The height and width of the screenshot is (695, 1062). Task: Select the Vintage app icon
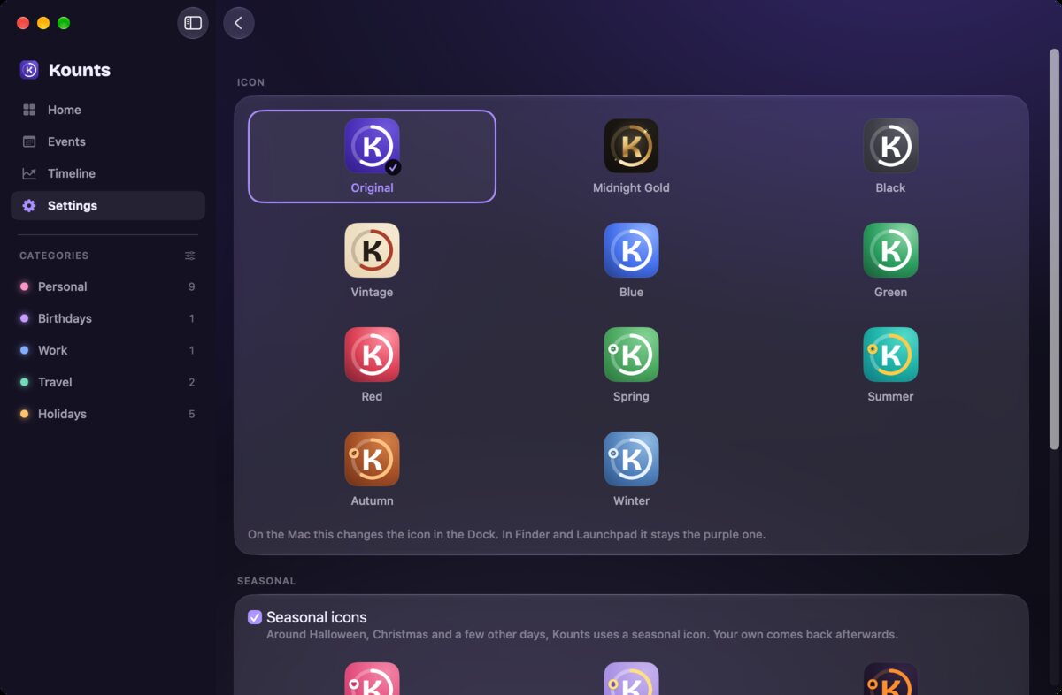(x=372, y=250)
